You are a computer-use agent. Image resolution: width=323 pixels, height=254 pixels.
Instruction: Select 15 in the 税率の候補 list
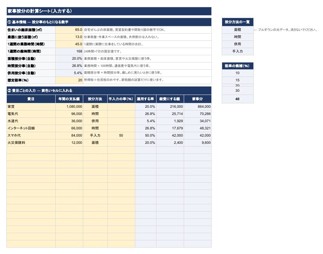click(x=237, y=80)
